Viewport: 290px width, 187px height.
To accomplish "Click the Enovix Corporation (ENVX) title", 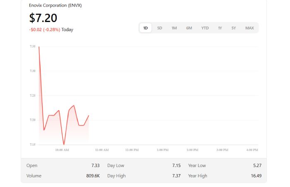I will [x=55, y=5].
